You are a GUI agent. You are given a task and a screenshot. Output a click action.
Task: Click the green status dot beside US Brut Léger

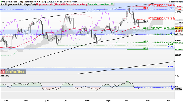click(1, 2)
